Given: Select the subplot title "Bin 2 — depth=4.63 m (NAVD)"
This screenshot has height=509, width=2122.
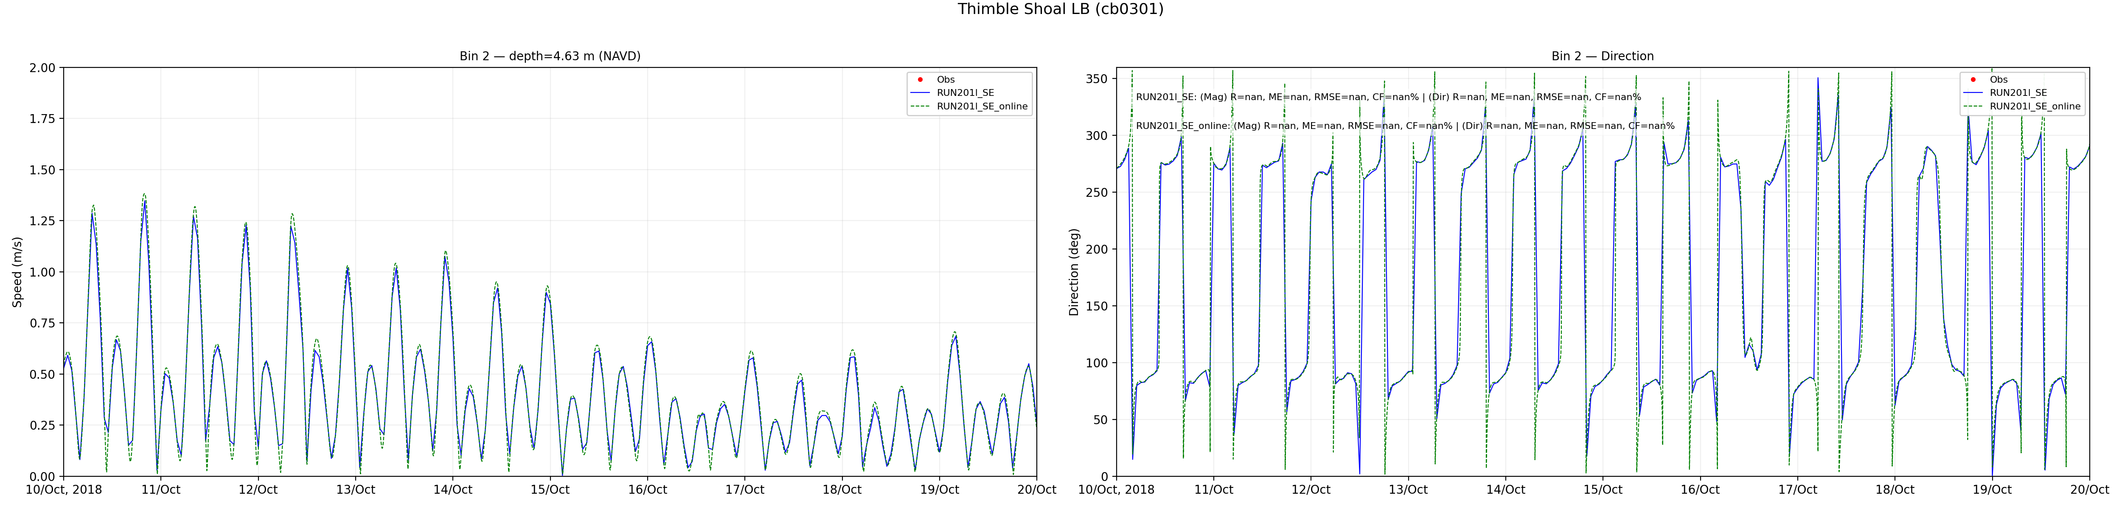Looking at the screenshot, I should click(x=550, y=56).
